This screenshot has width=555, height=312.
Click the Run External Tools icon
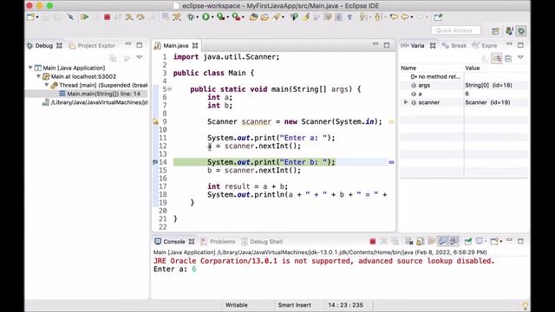point(236,16)
